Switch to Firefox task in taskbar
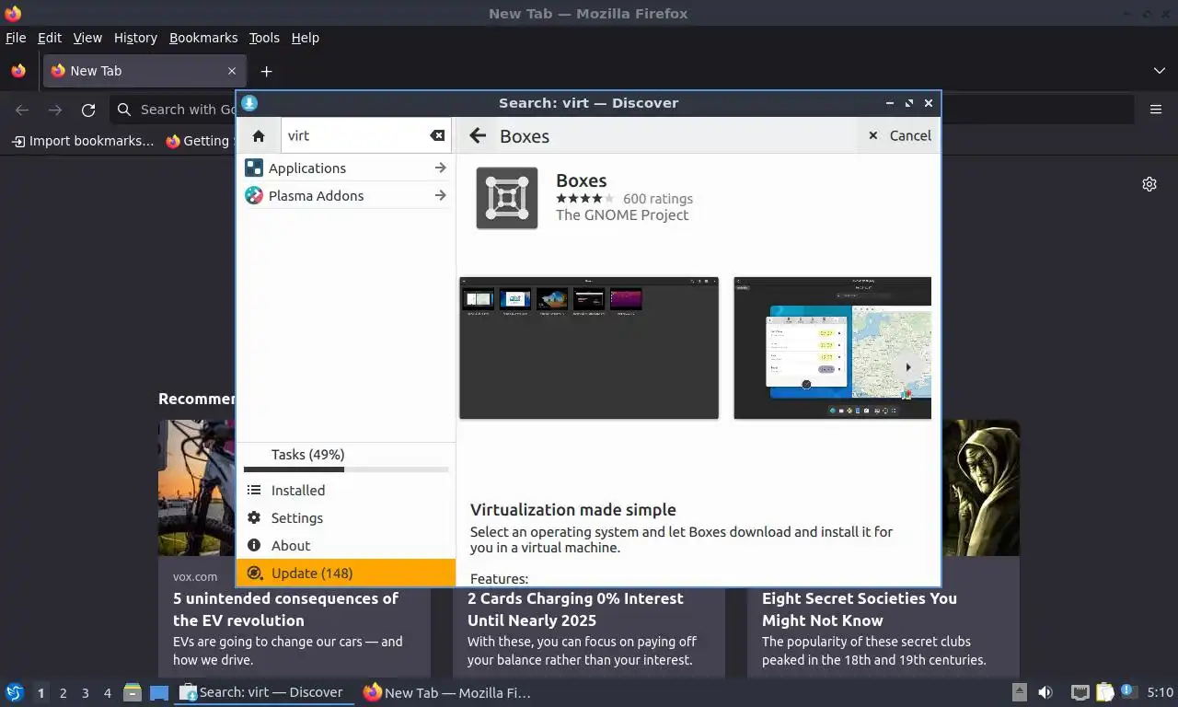The width and height of the screenshot is (1178, 707). tap(447, 692)
